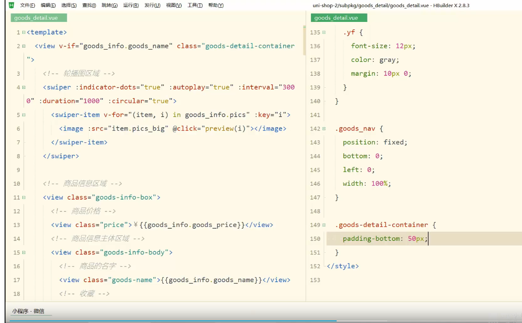This screenshot has width=522, height=323.
Task: Collapse the goods-info-body view at line 15
Action: (x=24, y=253)
